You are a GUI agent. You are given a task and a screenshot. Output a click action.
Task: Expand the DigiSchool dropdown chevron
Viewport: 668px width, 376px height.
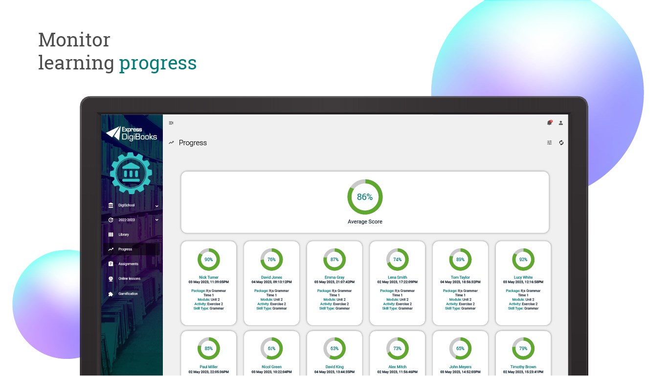(x=156, y=206)
